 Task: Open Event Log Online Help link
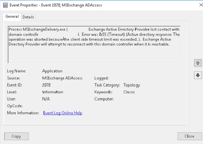[x=63, y=113]
